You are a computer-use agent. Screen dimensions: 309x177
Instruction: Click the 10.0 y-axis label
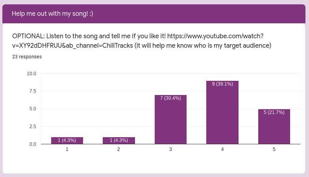[31, 74]
